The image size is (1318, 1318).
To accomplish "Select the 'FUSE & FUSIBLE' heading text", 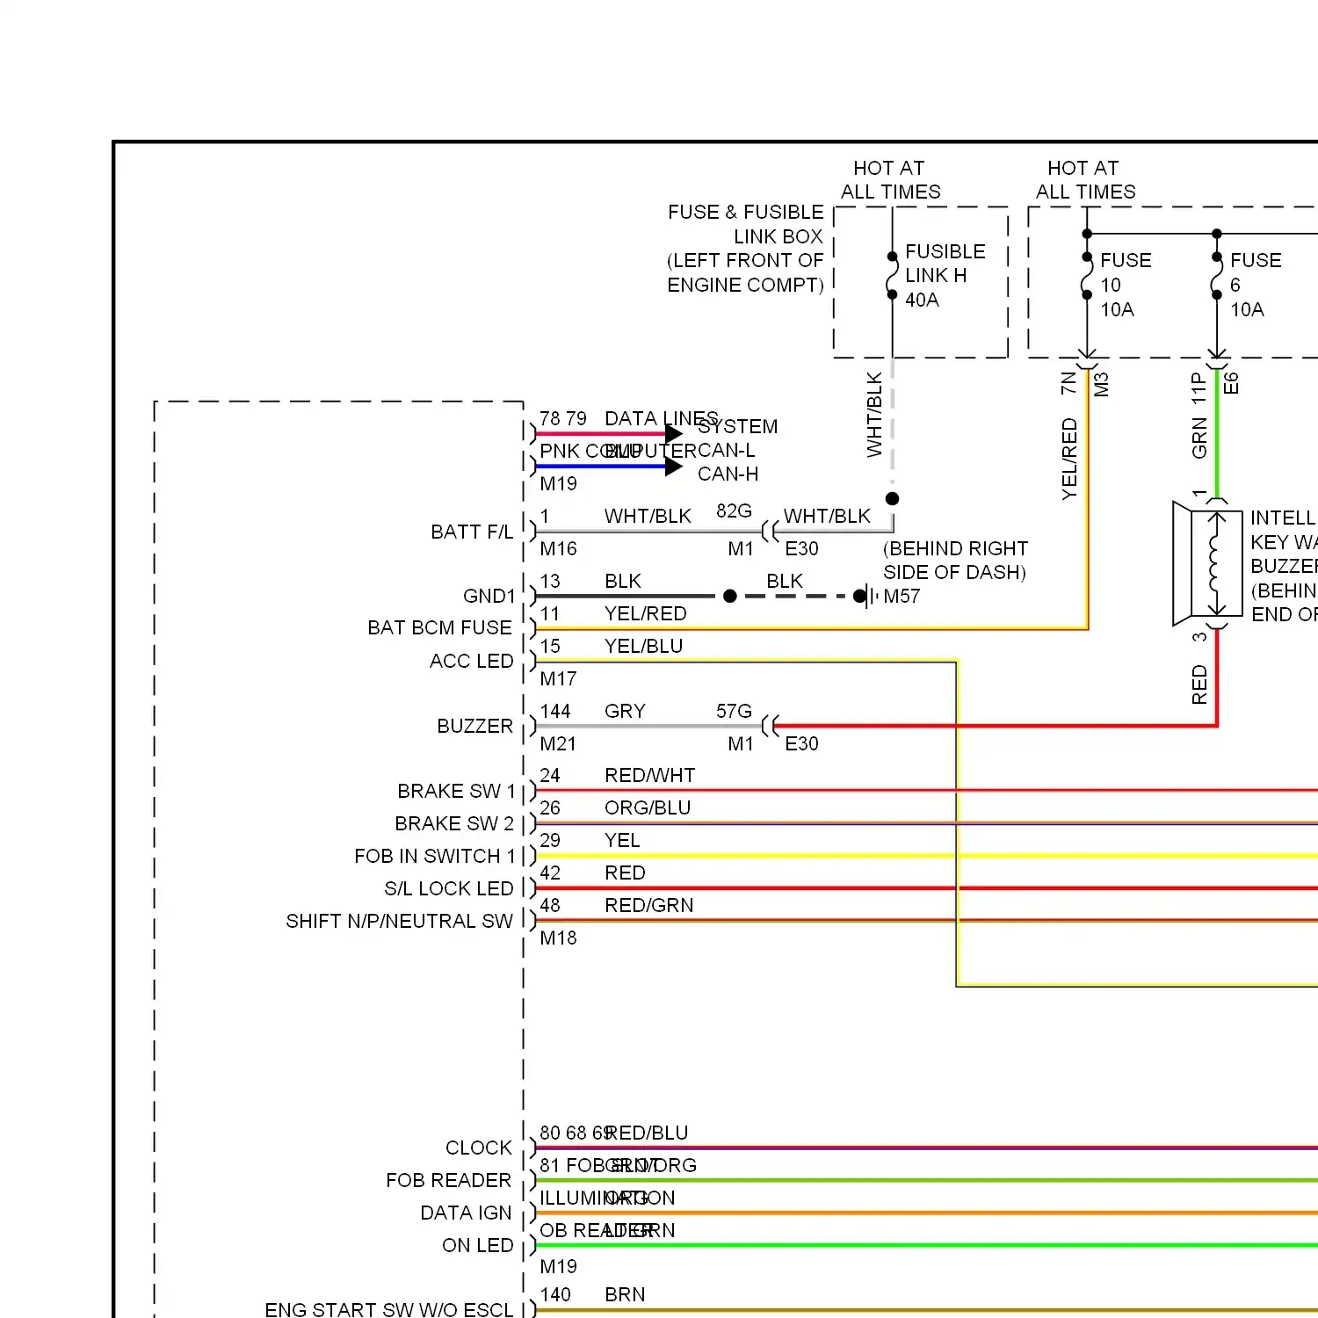I will point(745,213).
